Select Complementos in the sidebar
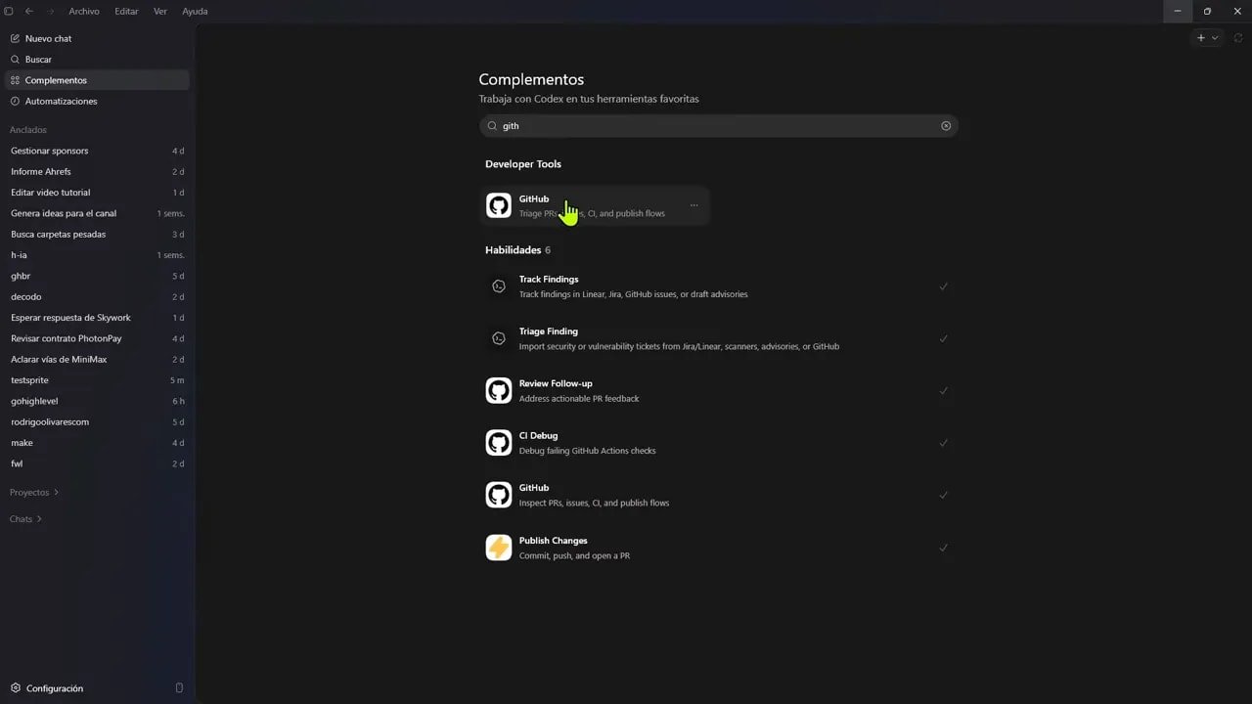This screenshot has width=1252, height=704. pos(97,80)
